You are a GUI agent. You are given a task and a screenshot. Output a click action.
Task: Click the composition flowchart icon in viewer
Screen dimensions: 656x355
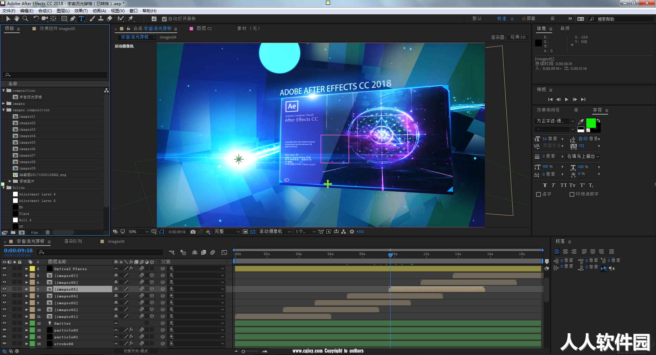344,232
